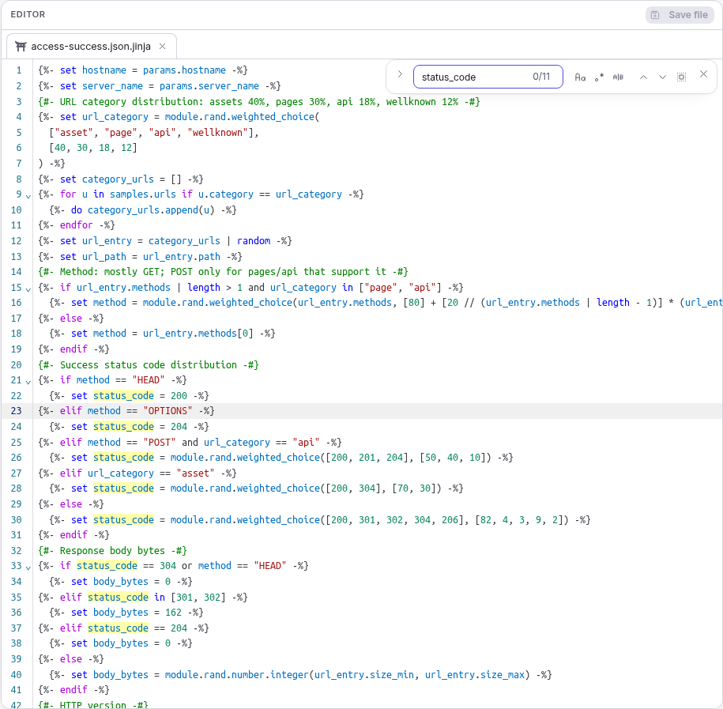This screenshot has height=709, width=723.
Task: Click params.hostname on line 1
Action: click(184, 70)
